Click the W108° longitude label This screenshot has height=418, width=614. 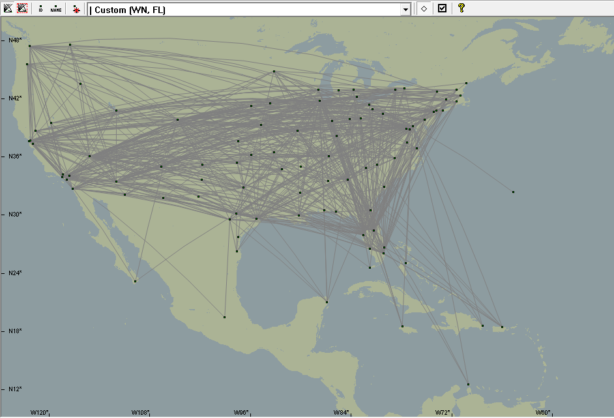pyautogui.click(x=140, y=413)
